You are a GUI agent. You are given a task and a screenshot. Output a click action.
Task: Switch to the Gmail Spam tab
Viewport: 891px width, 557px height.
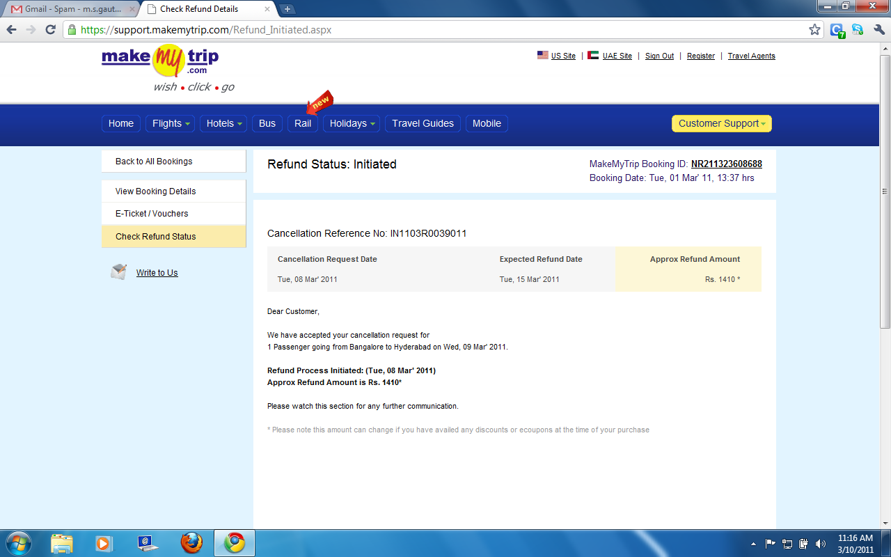pyautogui.click(x=72, y=10)
